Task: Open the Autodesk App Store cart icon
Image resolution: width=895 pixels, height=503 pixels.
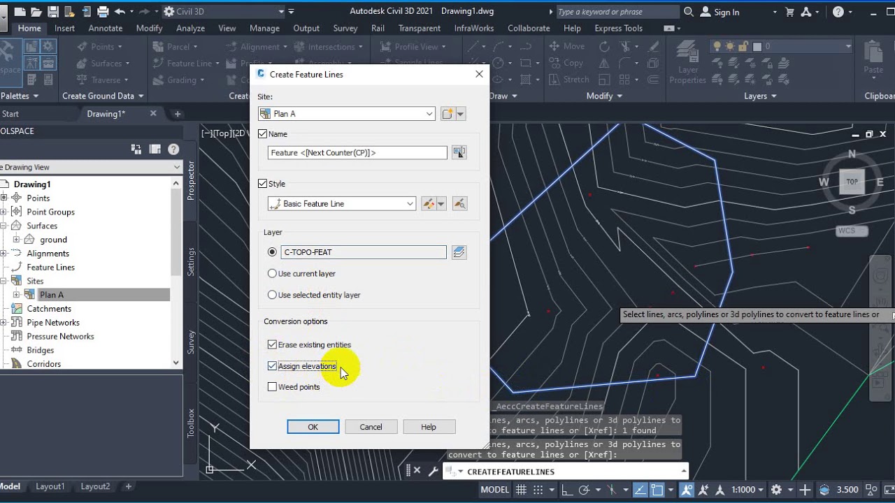Action: (x=790, y=12)
